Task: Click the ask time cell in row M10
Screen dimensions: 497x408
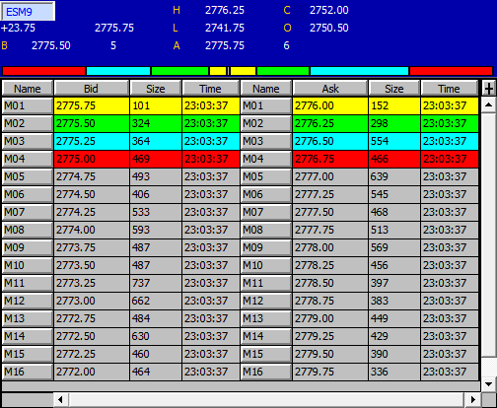Action: (x=450, y=265)
